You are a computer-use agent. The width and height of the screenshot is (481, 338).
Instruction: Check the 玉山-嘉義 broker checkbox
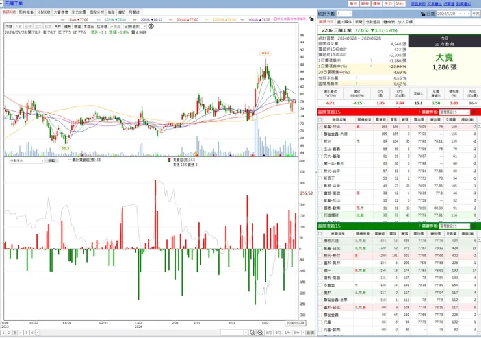[320, 149]
